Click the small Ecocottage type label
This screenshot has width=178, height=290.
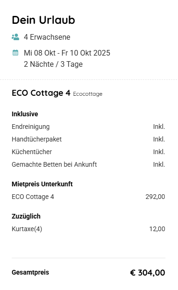[x=88, y=94]
